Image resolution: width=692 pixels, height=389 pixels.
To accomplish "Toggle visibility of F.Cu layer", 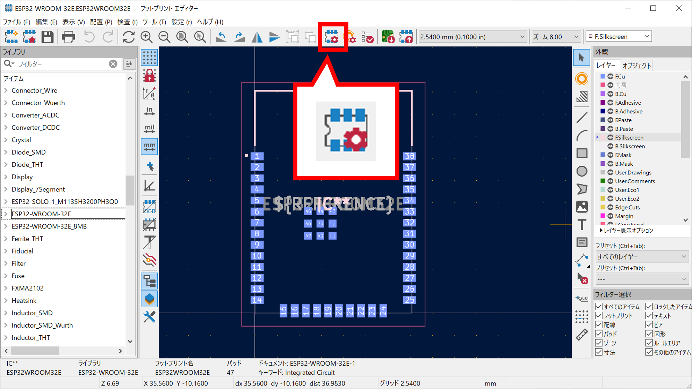I will [x=610, y=76].
